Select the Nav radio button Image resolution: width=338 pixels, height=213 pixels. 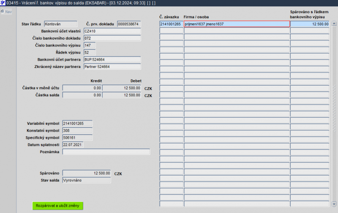pos(3,11)
